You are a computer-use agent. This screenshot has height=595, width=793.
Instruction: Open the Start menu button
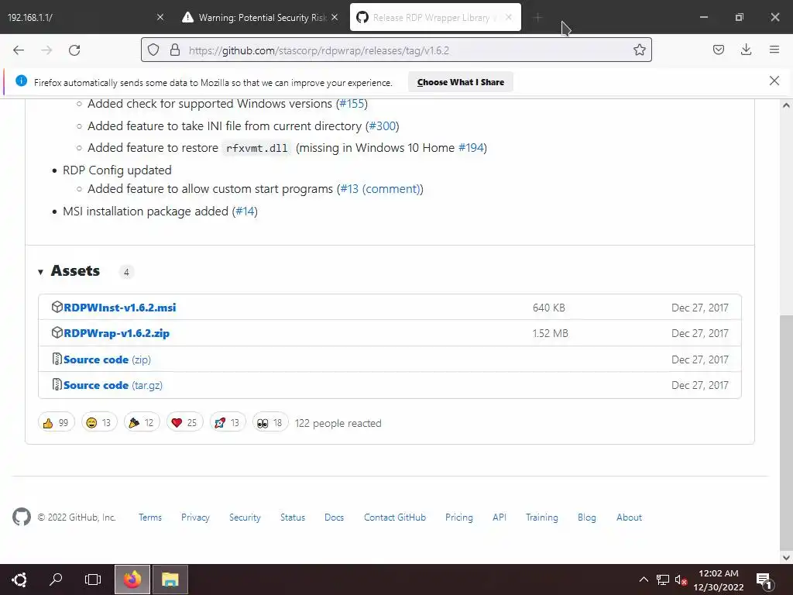coord(19,580)
